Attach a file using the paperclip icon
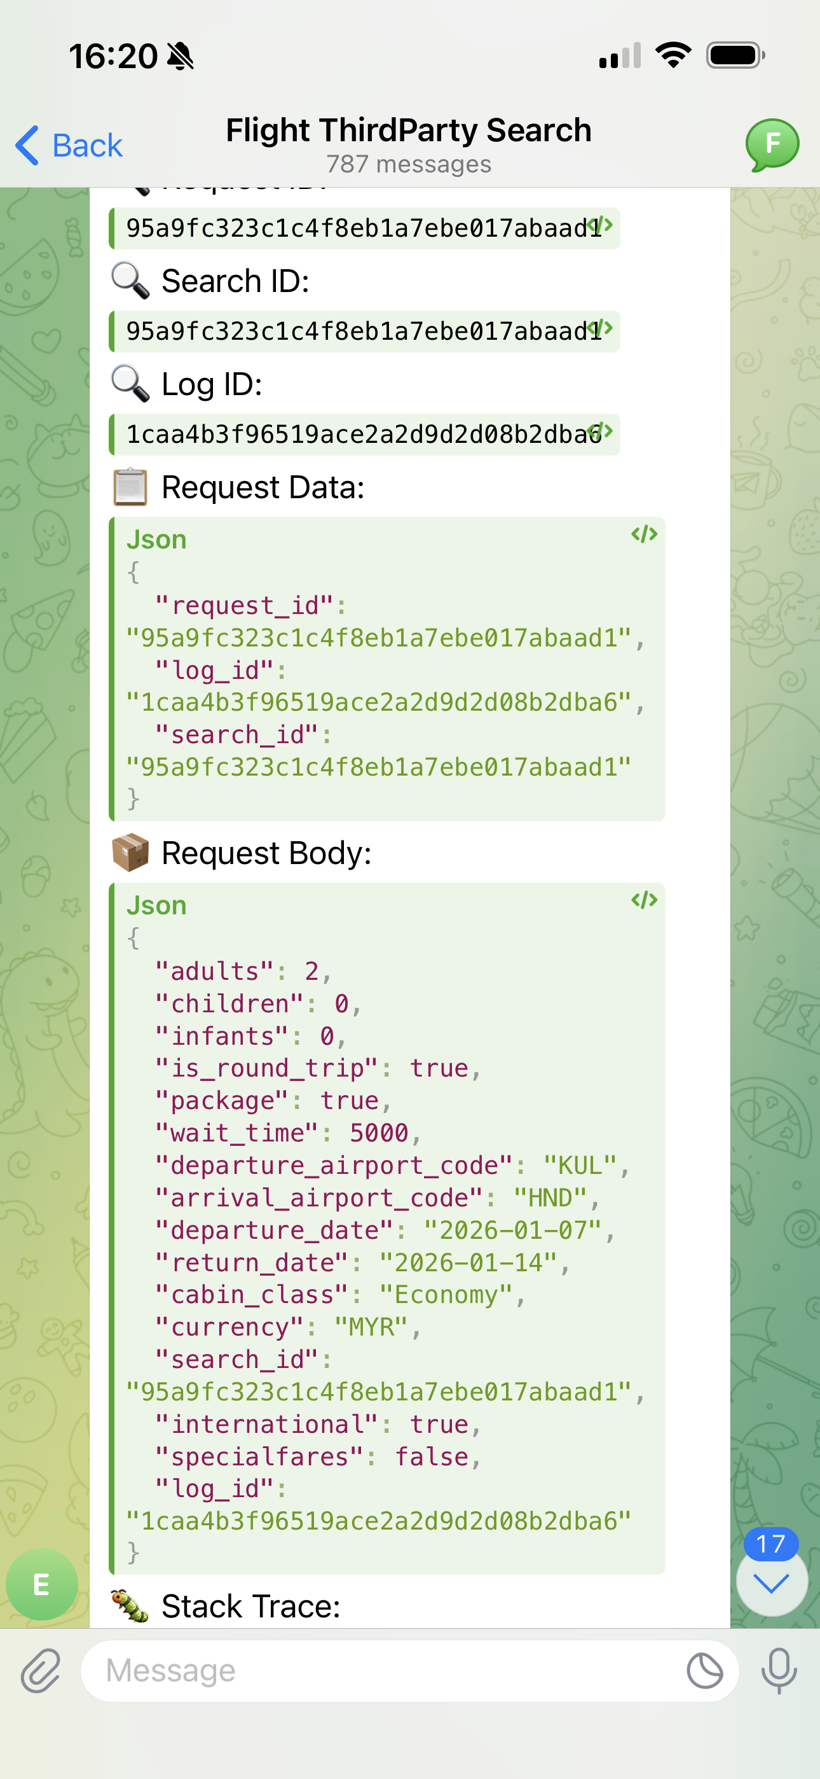 pos(39,1671)
